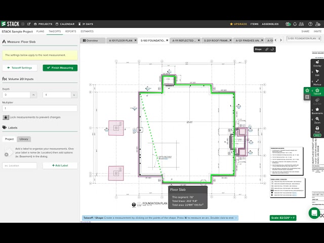Select the Library labels tab
This screenshot has width=324, height=243.
click(x=24, y=139)
